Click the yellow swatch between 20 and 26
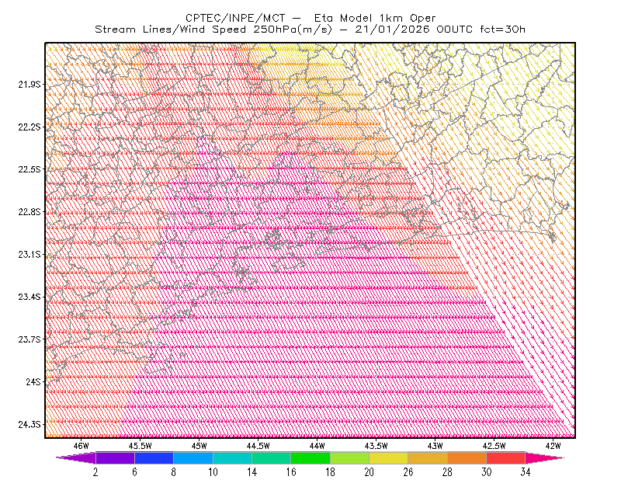The width and height of the screenshot is (621, 480). 389,457
